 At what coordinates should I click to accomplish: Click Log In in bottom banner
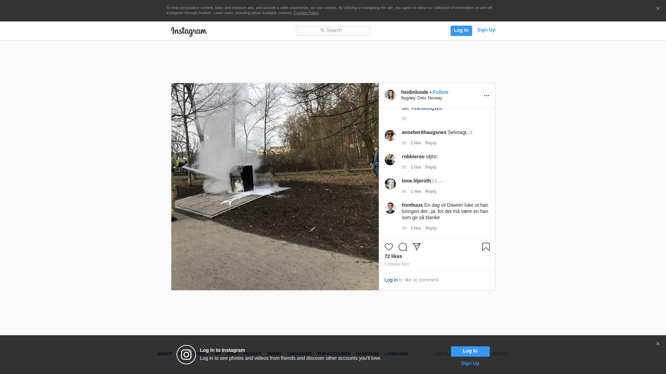tap(470, 351)
